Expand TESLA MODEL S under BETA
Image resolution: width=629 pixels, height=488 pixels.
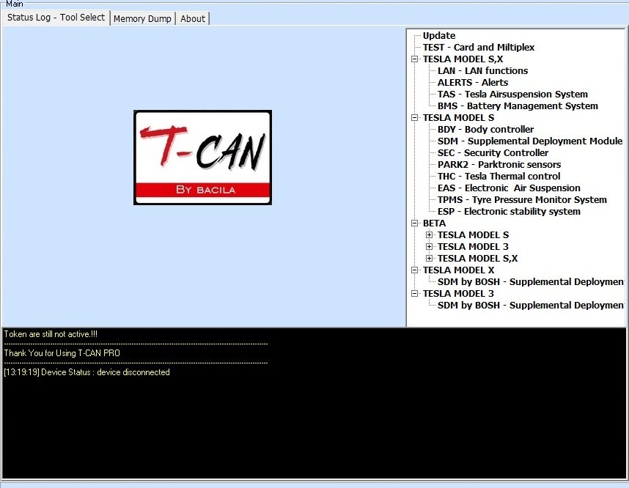(429, 234)
